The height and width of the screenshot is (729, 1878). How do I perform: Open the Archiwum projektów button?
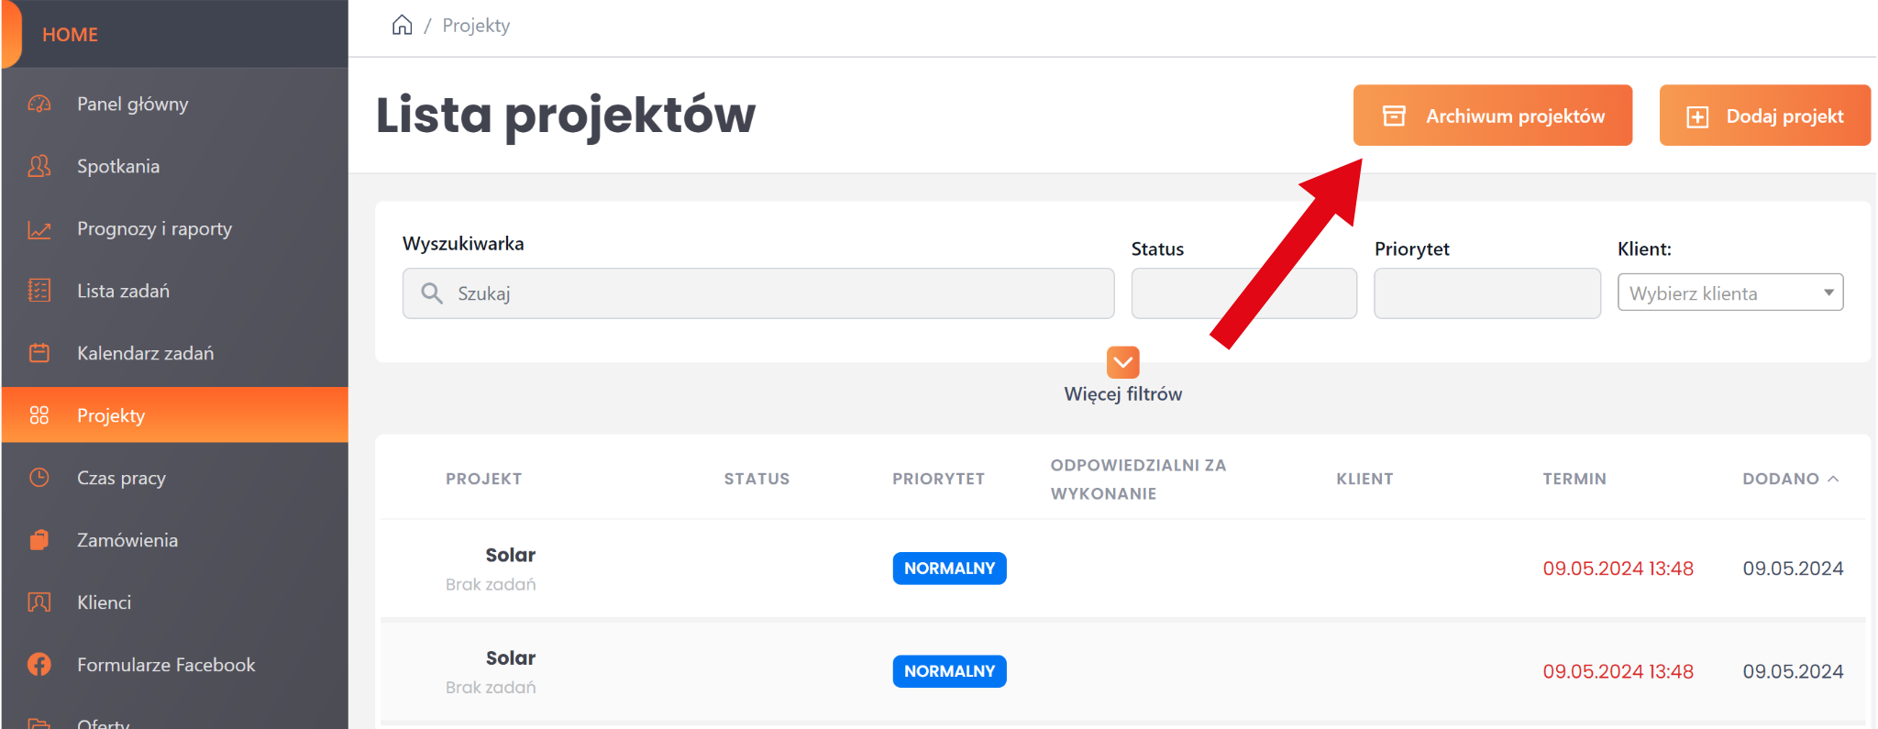(x=1492, y=116)
